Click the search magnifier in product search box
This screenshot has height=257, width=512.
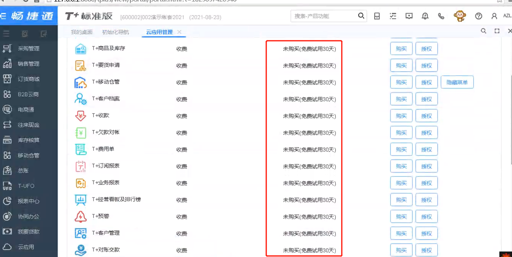pos(361,16)
